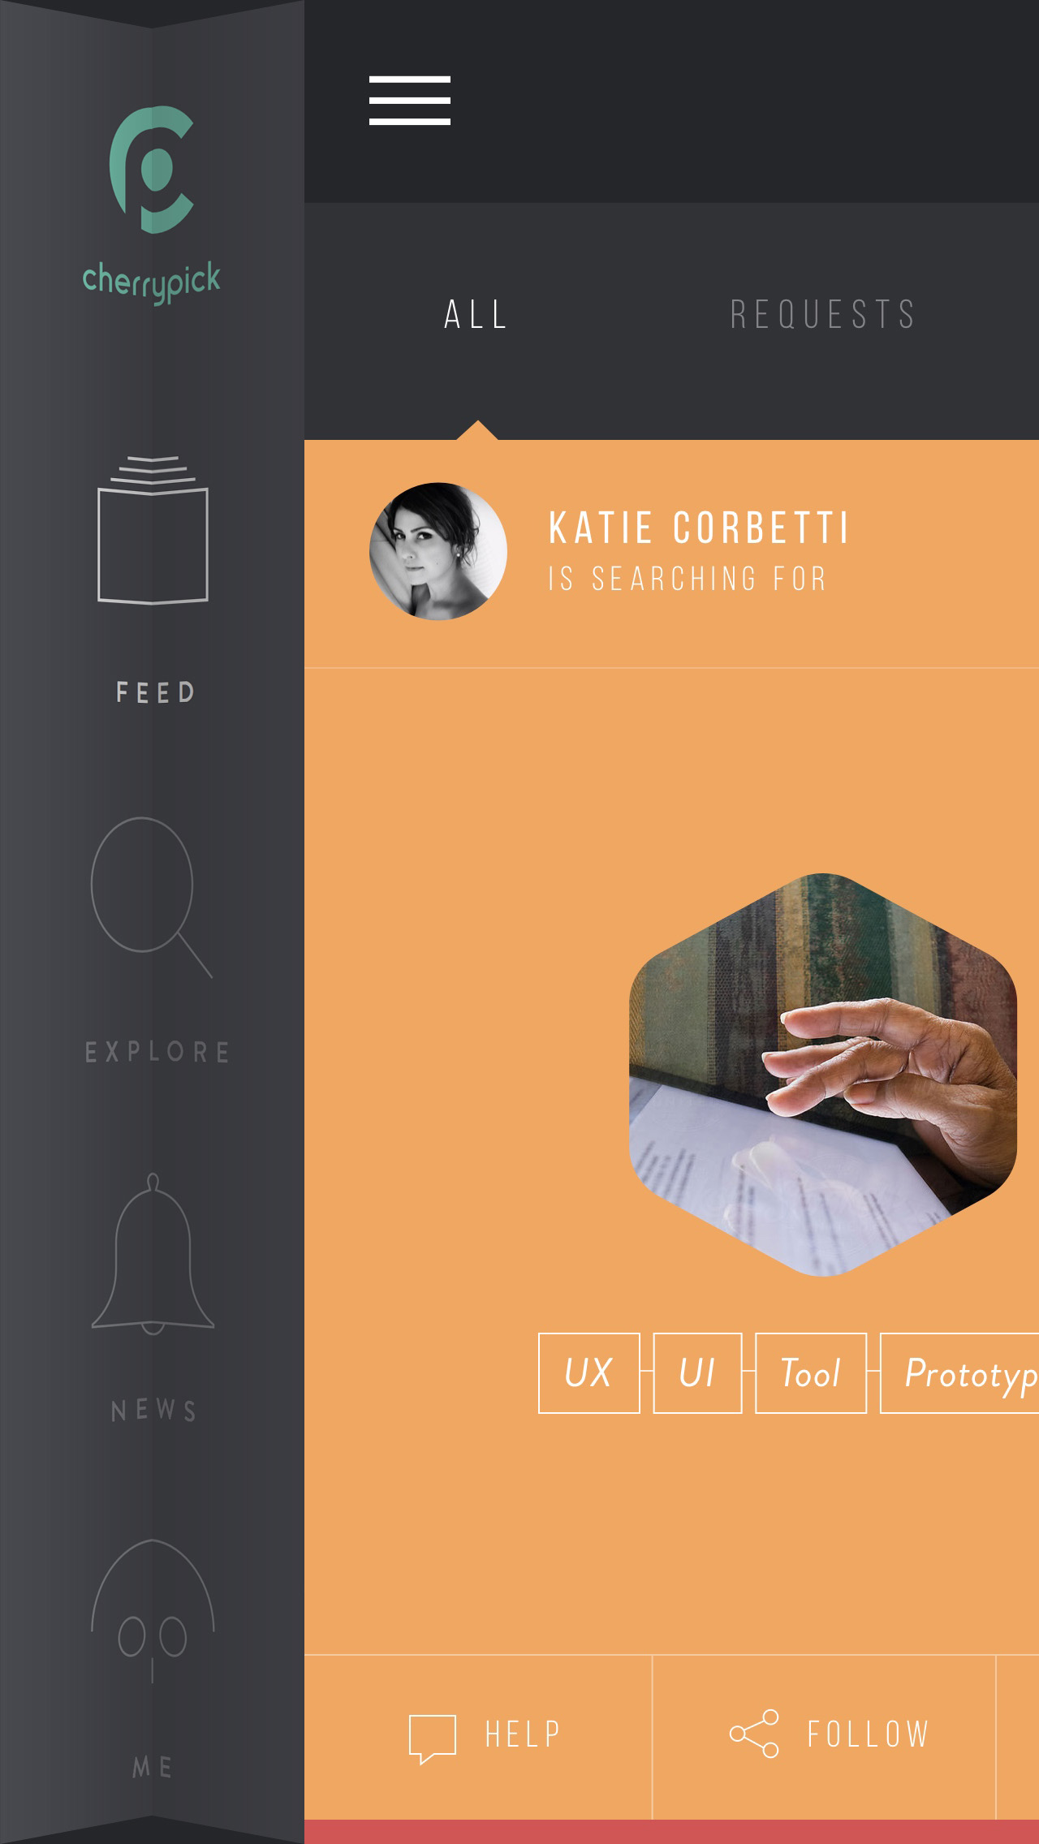Open Explore via the magnifying glass icon

(x=151, y=897)
